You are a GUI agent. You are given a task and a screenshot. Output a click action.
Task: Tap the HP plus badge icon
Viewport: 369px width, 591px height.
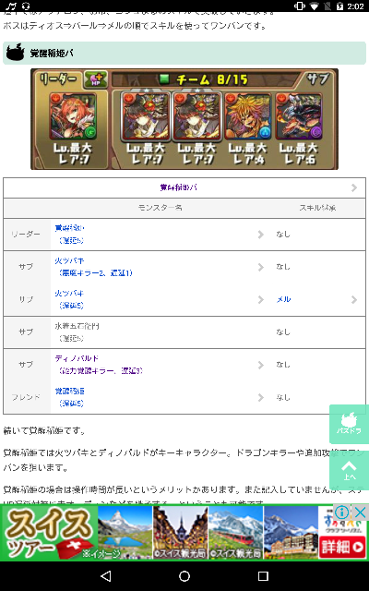[x=96, y=78]
